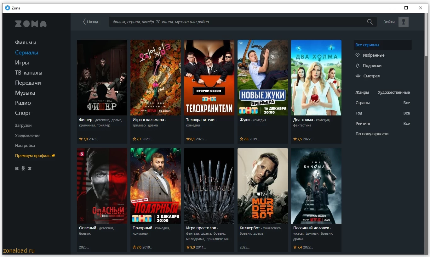Click the Киллербот title text

(x=250, y=228)
